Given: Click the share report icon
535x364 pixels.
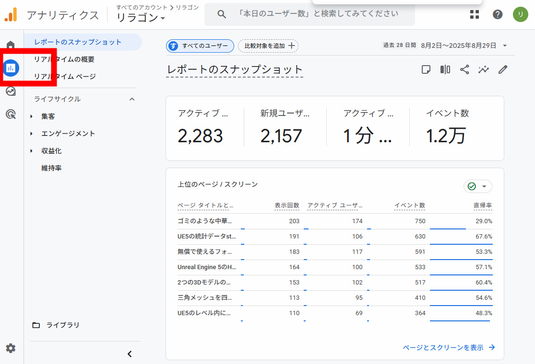Looking at the screenshot, I should (x=464, y=69).
